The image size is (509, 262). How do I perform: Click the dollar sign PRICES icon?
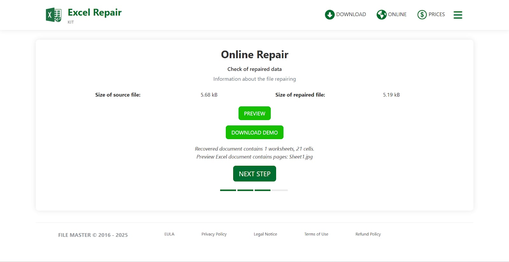click(422, 15)
